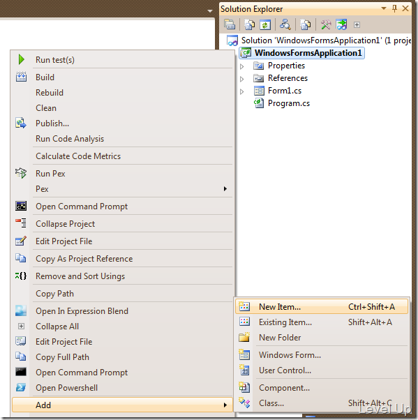This screenshot has width=418, height=420.
Task: Select Program.cs in Solution Explorer tree
Action: pyautogui.click(x=289, y=103)
